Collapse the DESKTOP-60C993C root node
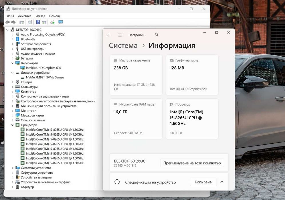Image resolution: width=285 pixels, height=200 pixels. pyautogui.click(x=7, y=30)
